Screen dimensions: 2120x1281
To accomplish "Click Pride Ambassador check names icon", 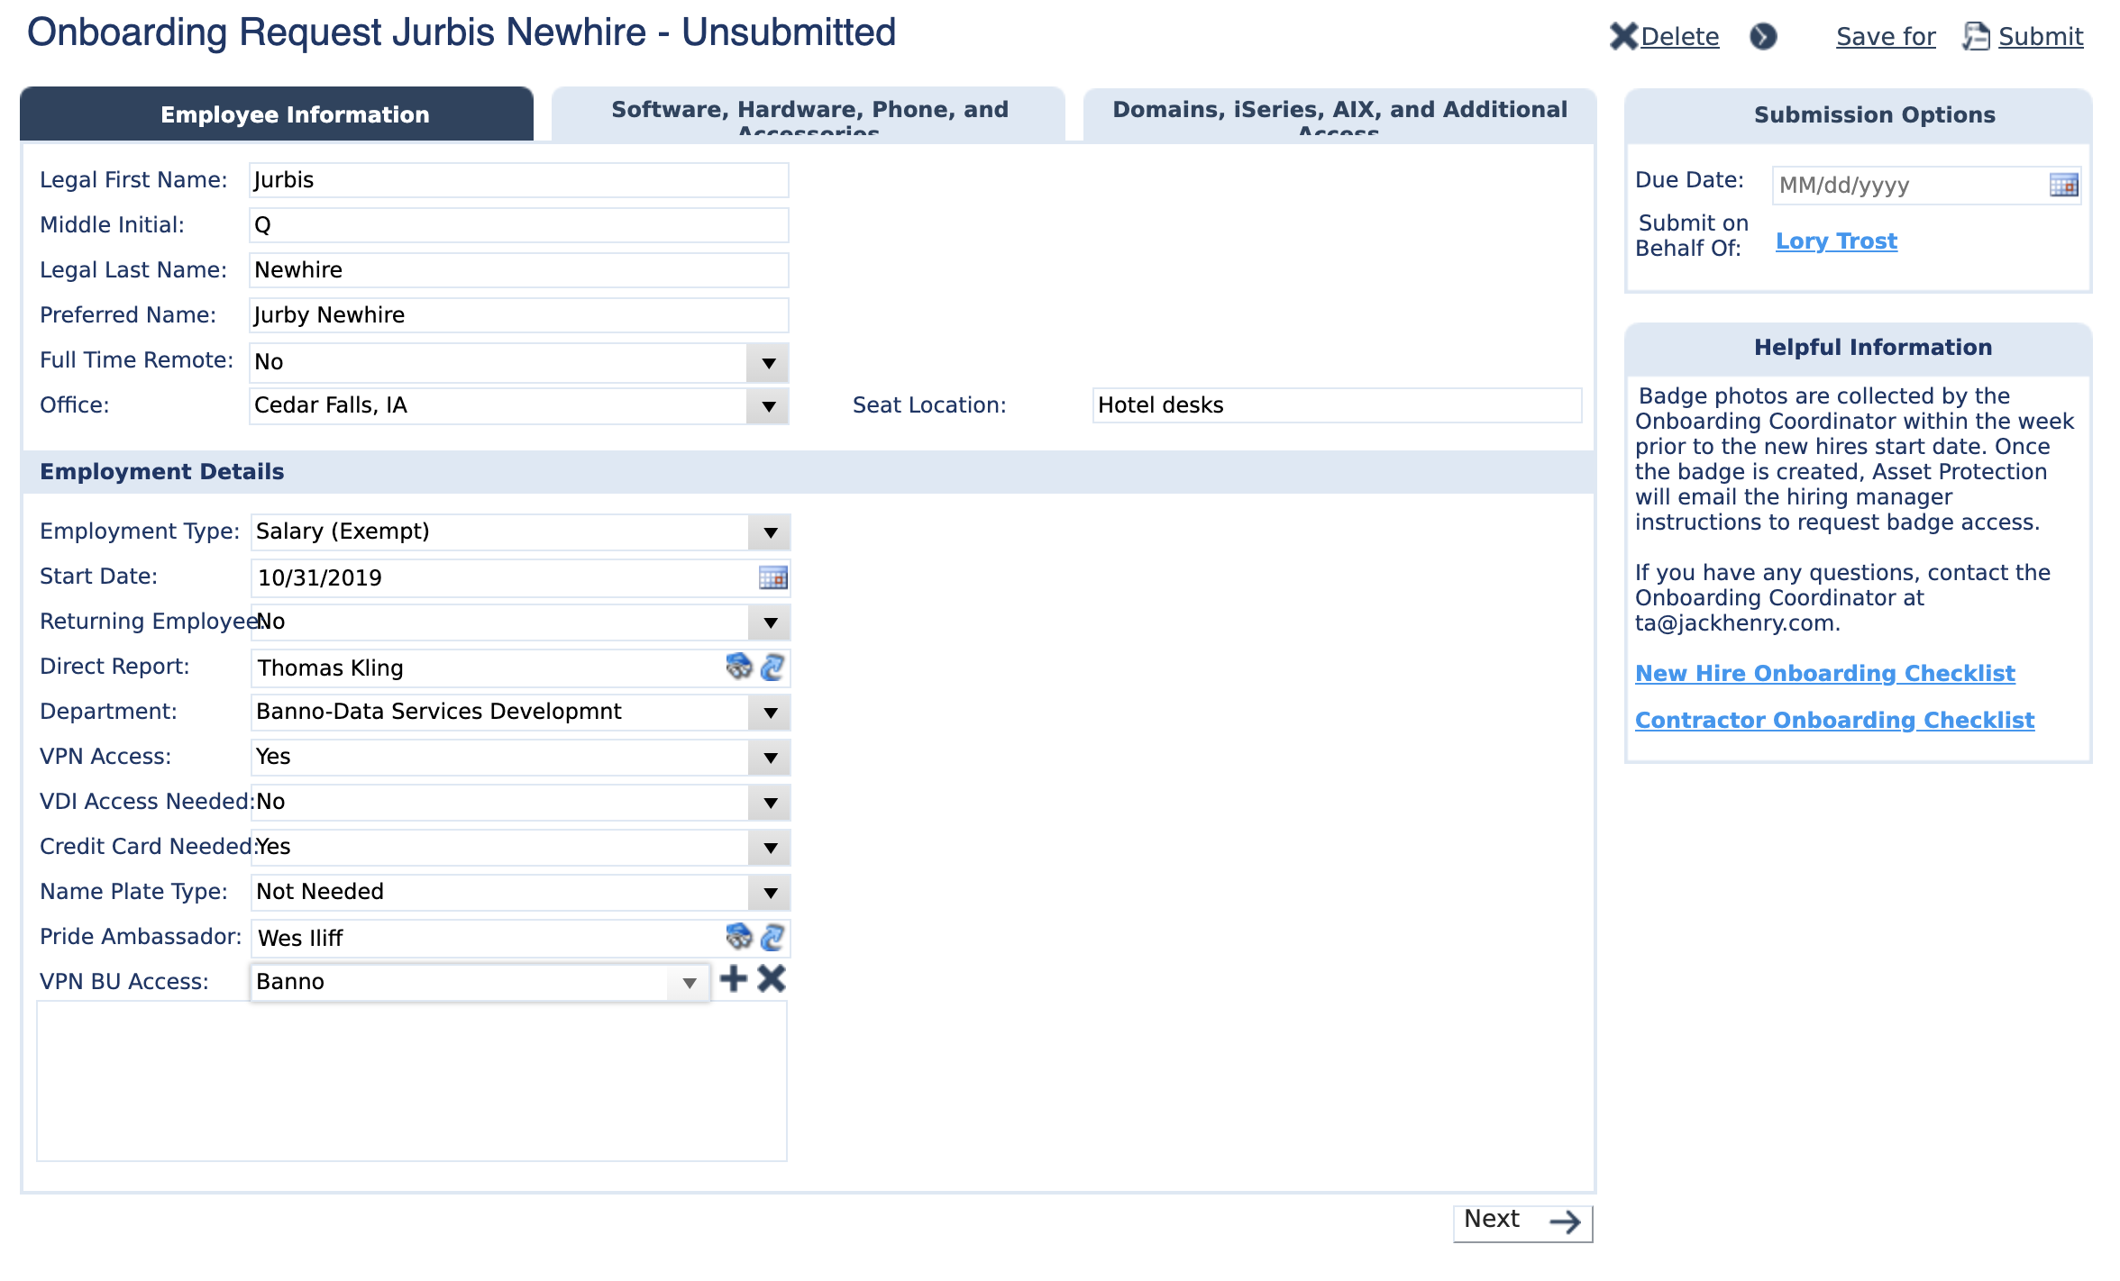I will pos(772,937).
